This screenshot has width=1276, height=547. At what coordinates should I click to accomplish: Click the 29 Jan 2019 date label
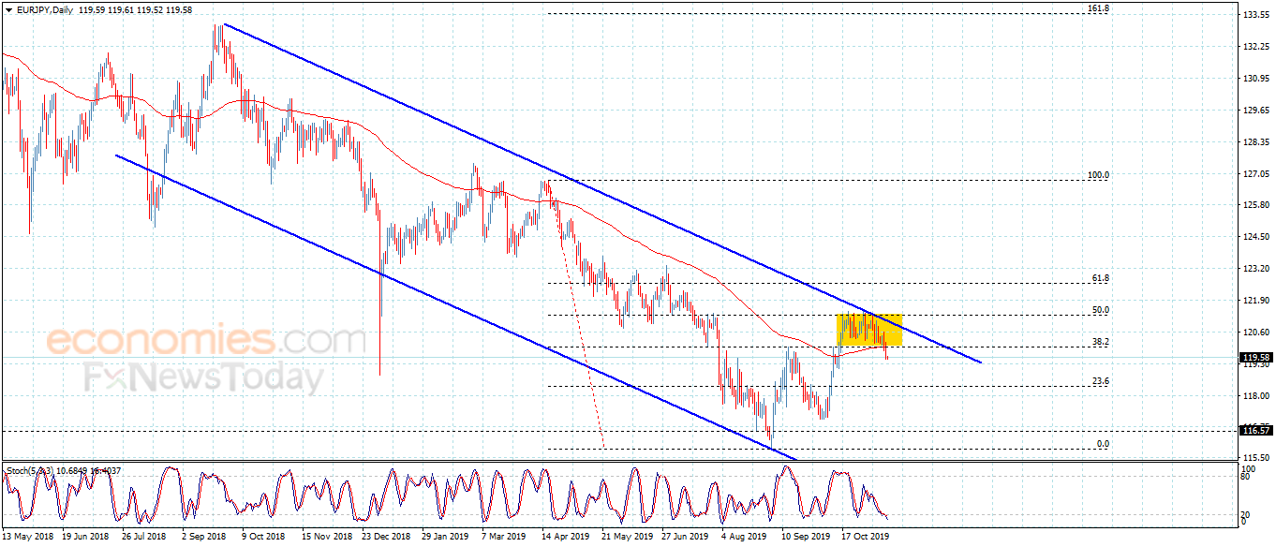coord(446,538)
